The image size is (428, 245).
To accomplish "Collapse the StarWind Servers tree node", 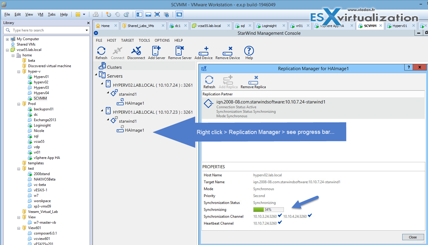I will pos(96,74).
